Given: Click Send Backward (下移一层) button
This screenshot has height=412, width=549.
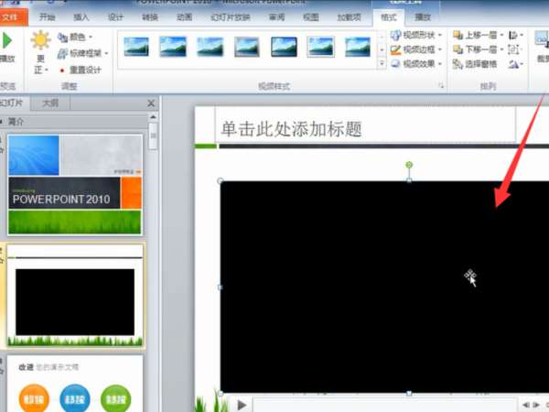Looking at the screenshot, I should [x=475, y=49].
